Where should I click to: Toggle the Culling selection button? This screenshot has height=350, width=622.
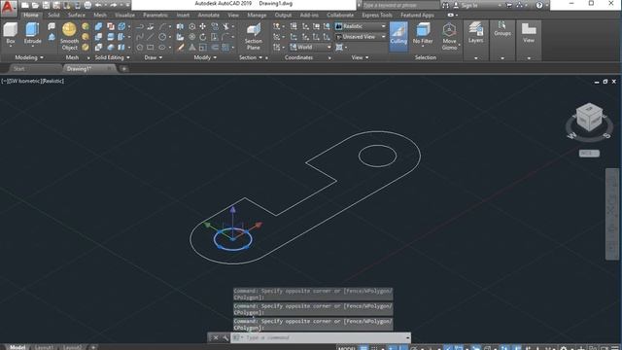(x=398, y=36)
